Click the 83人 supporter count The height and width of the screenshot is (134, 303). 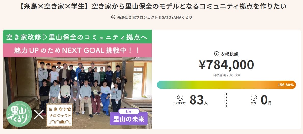click(199, 100)
